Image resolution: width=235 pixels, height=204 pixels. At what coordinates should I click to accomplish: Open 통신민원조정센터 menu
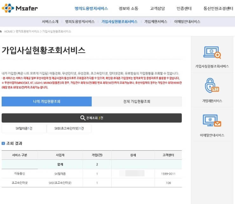(x=218, y=8)
